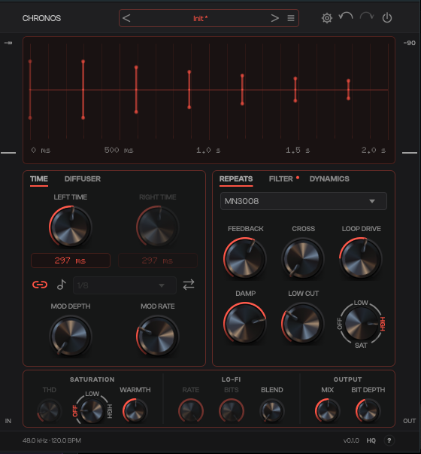Click the v0.1.0 version label

click(x=351, y=440)
